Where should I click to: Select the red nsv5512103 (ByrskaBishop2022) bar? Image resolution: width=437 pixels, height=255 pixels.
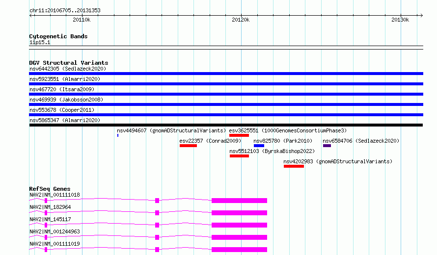(x=240, y=156)
